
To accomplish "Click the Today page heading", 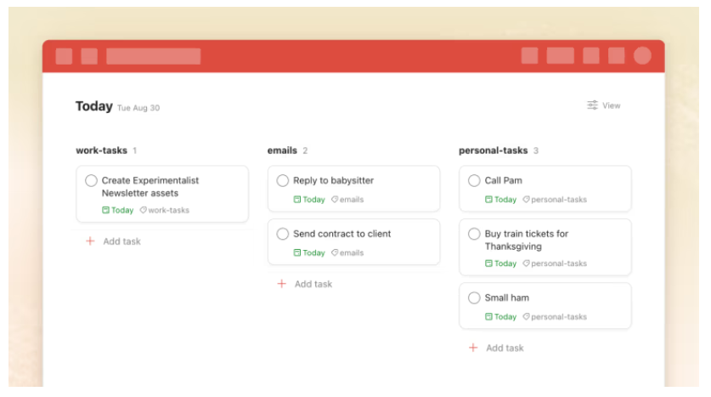I will coord(93,106).
